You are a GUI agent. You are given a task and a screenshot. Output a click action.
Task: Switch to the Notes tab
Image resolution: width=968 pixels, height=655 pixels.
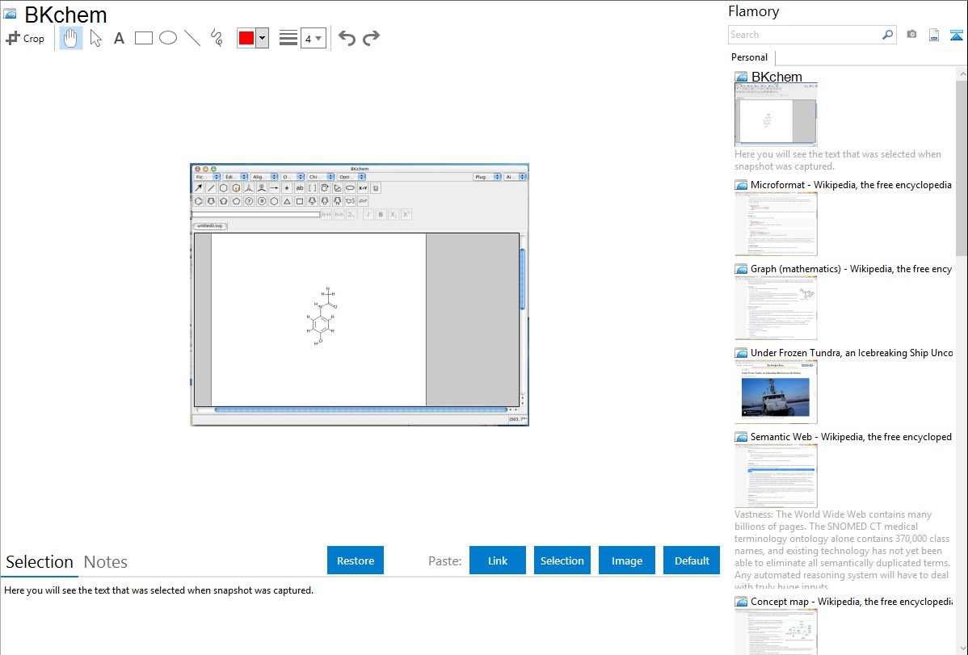coord(106,562)
